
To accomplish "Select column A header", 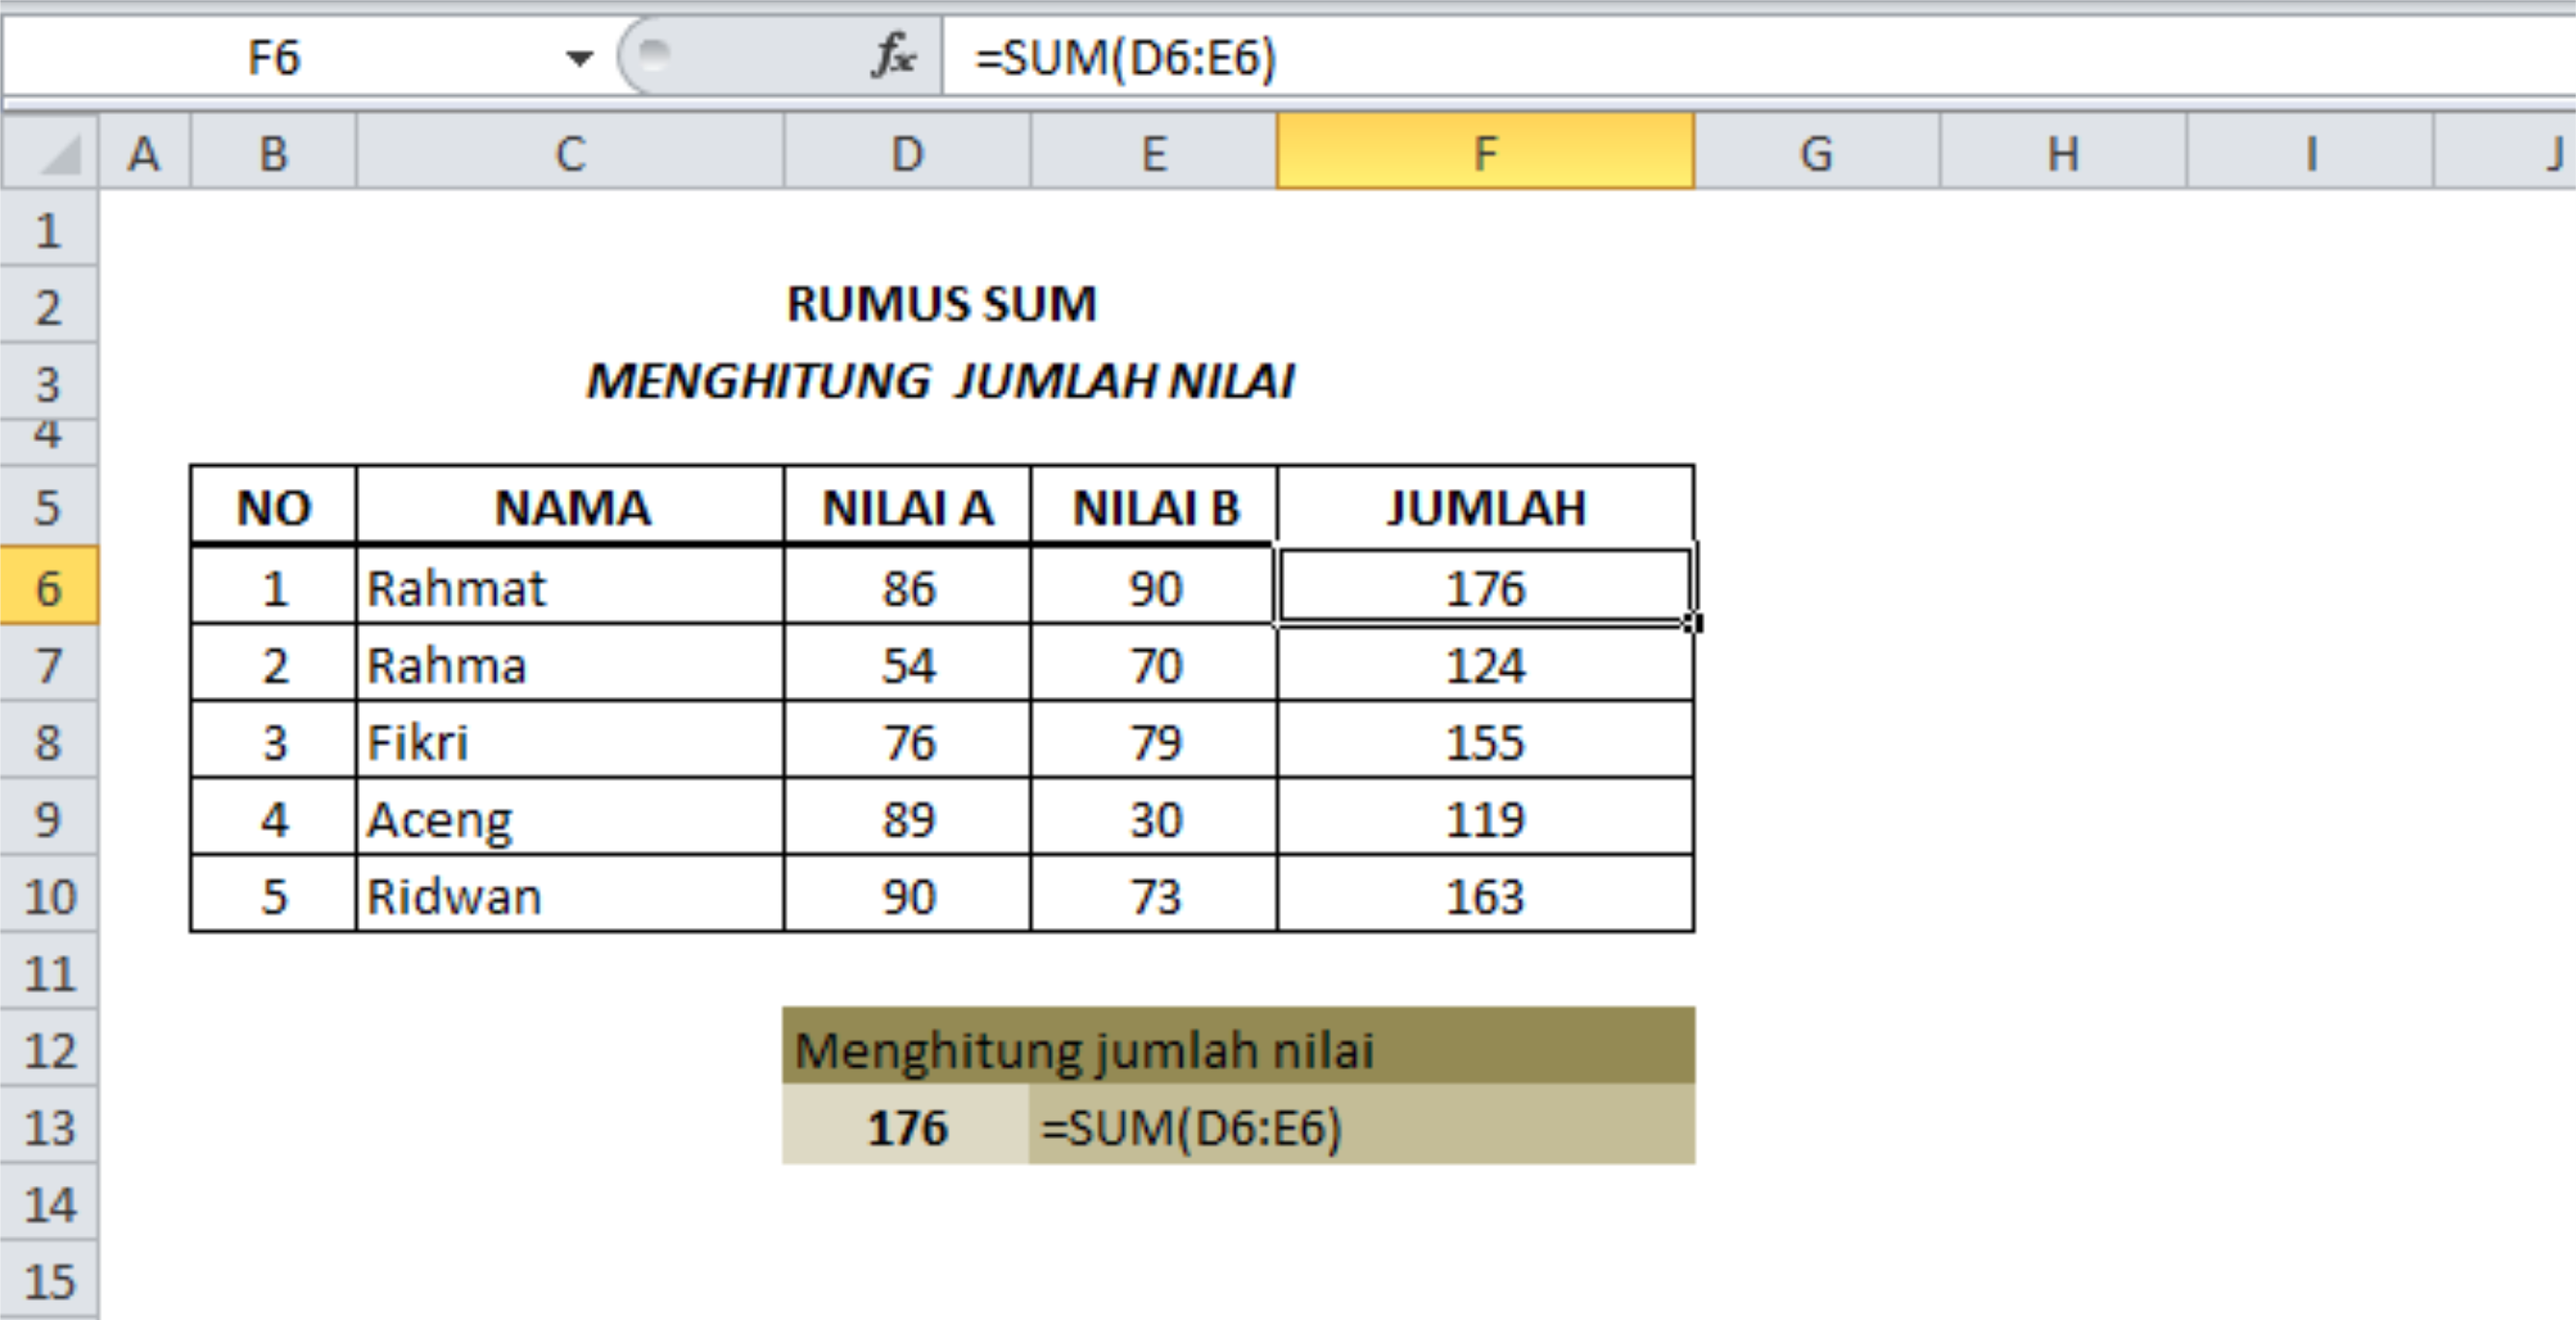I will point(145,153).
